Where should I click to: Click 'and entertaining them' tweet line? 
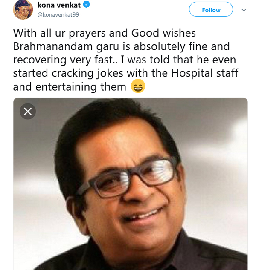pos(70,87)
